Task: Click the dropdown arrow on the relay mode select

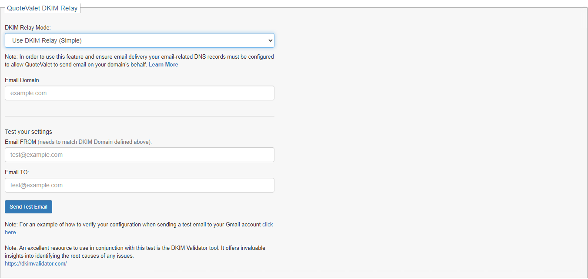Action: click(270, 40)
